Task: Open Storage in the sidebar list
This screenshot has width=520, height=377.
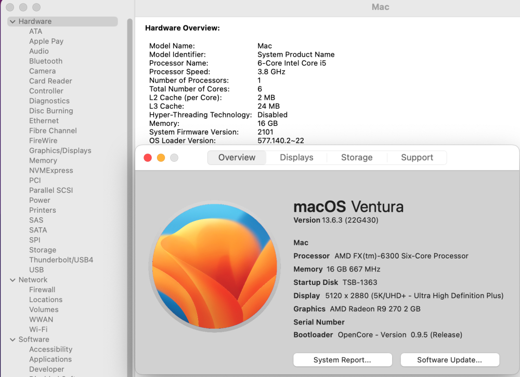Action: point(43,250)
